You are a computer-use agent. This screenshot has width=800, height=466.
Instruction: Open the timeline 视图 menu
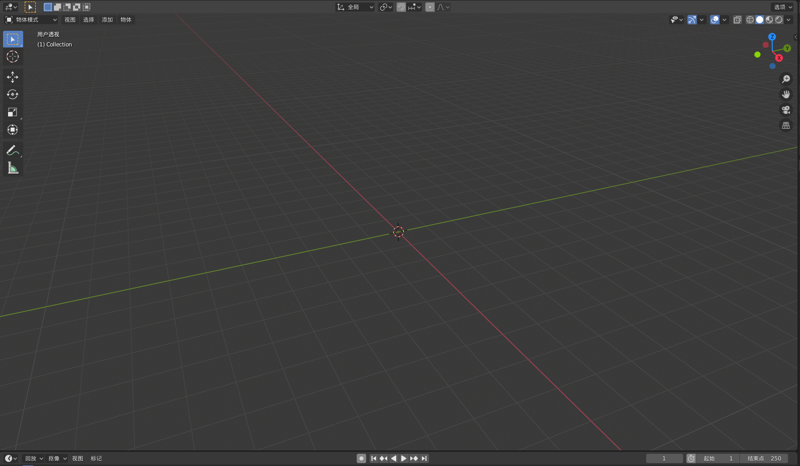click(x=78, y=458)
